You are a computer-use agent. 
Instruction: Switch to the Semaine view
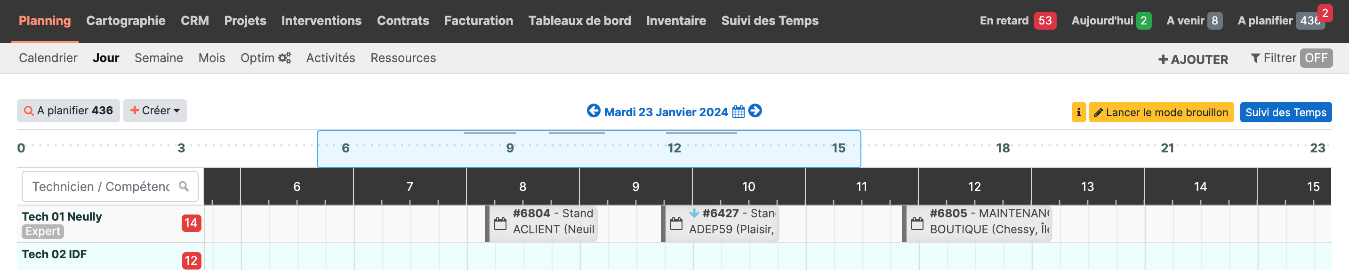pyautogui.click(x=159, y=58)
